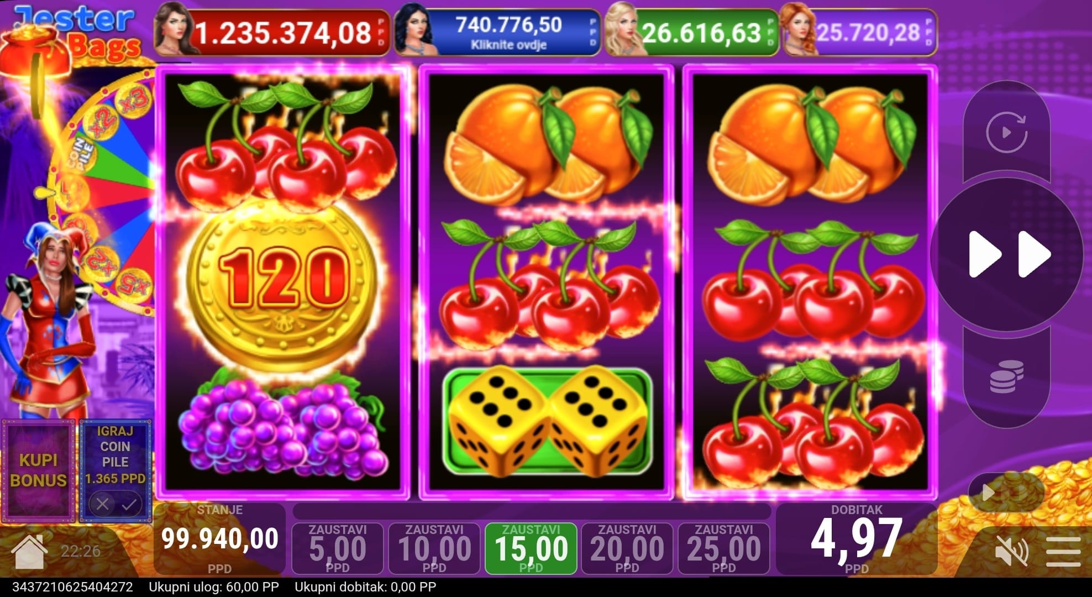Start autoplay with the circular arrow icon

[x=1006, y=132]
